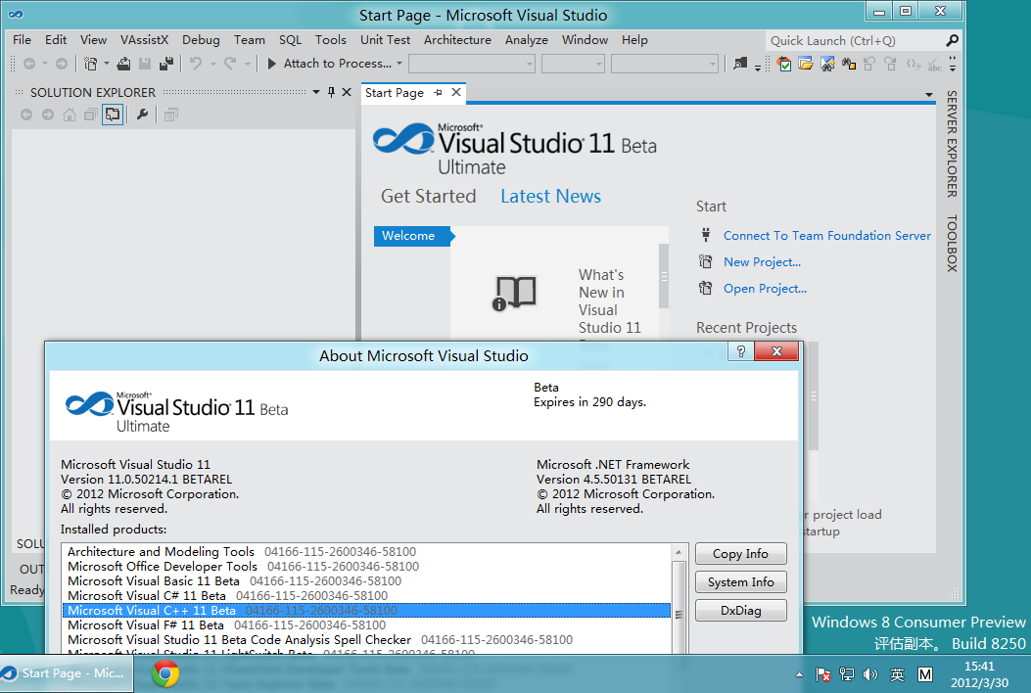
Task: Open VAssistX toolbar overflow options
Action: [x=952, y=65]
